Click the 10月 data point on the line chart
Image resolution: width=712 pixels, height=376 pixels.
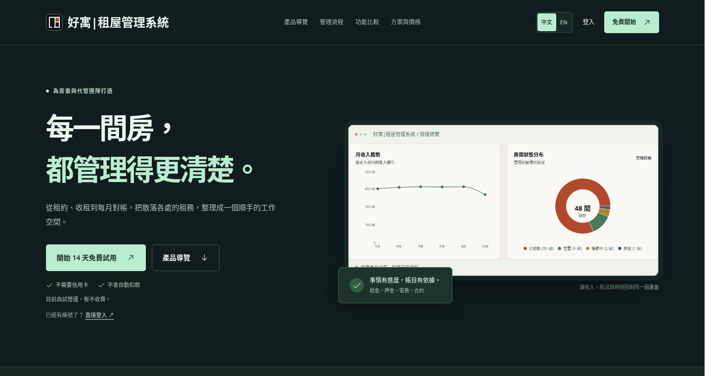click(485, 194)
